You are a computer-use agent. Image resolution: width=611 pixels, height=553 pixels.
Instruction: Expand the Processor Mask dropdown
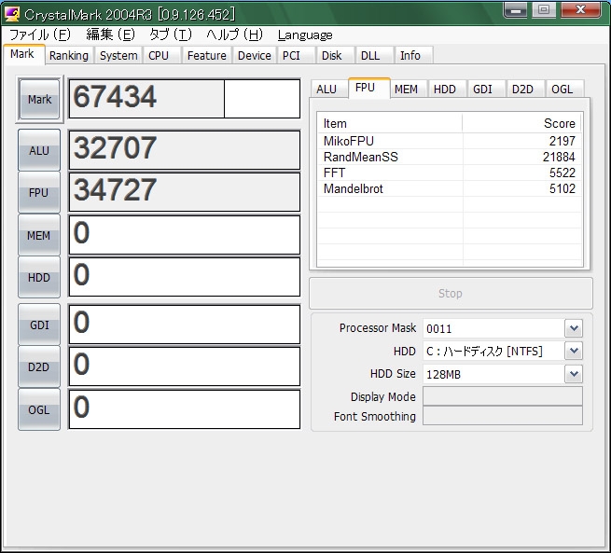[574, 328]
